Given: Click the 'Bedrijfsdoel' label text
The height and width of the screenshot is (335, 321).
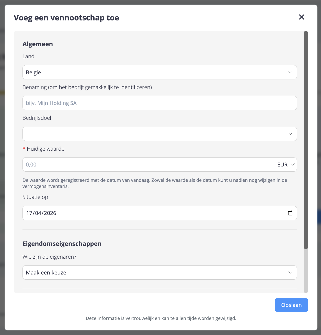Looking at the screenshot, I should [37, 118].
